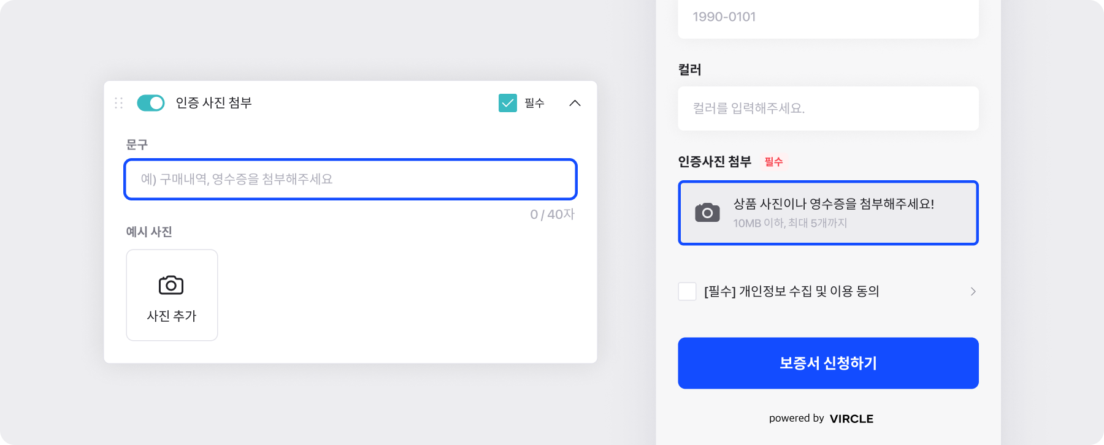Click the 0 / 40자 character counter
The height and width of the screenshot is (445, 1104).
pyautogui.click(x=552, y=215)
